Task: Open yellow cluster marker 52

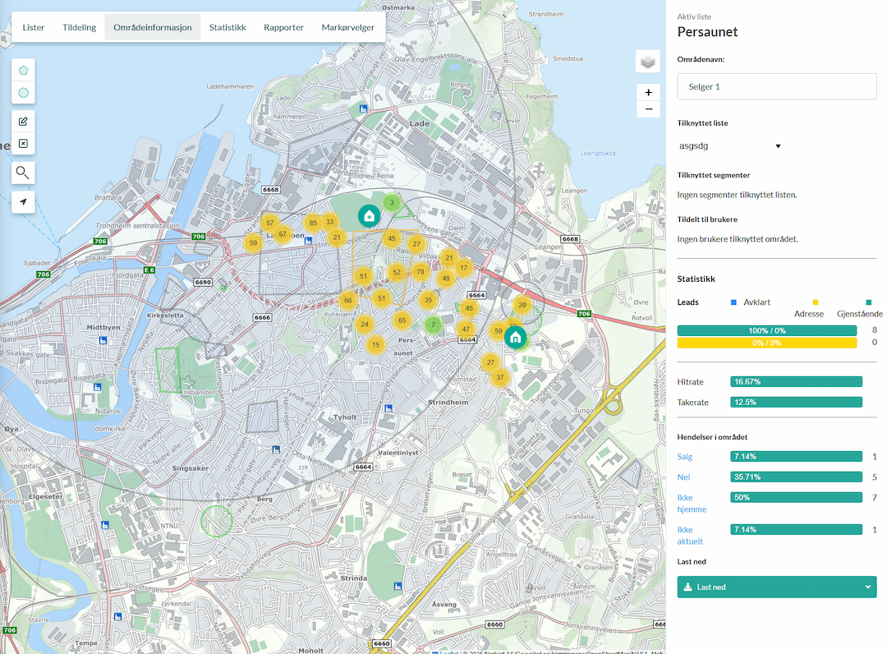Action: (x=397, y=272)
